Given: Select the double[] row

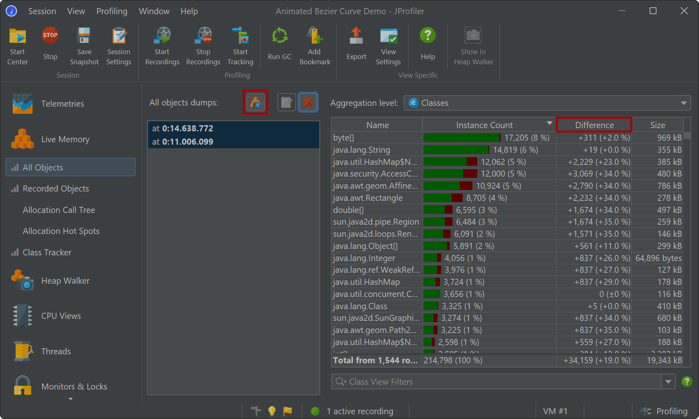Looking at the screenshot, I should point(508,210).
